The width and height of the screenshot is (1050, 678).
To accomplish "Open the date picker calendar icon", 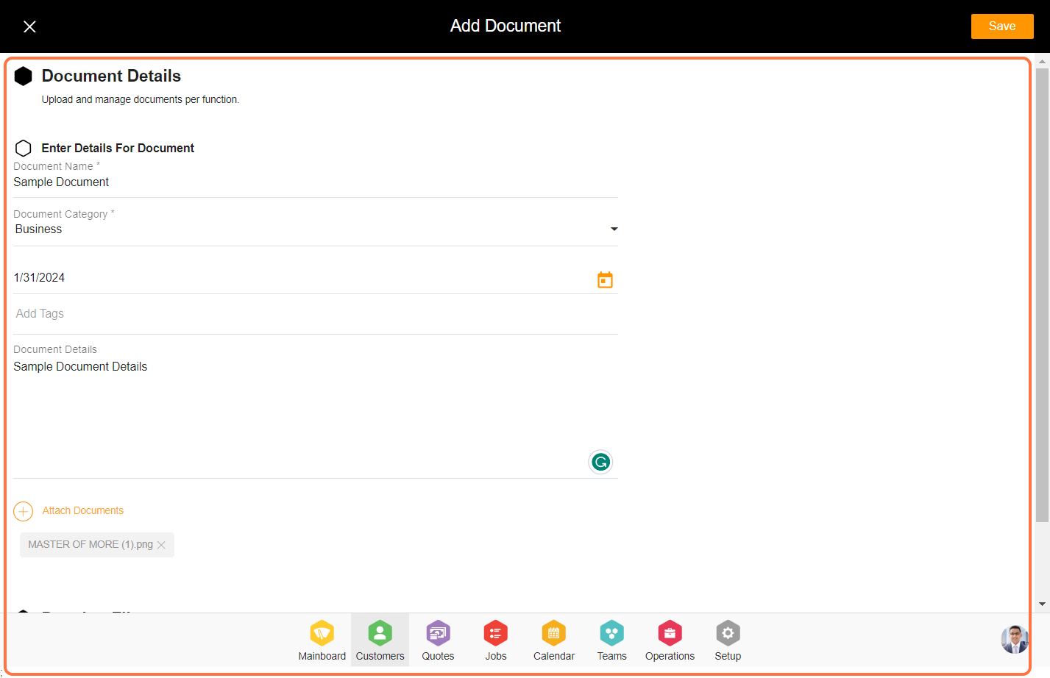I will pyautogui.click(x=605, y=279).
